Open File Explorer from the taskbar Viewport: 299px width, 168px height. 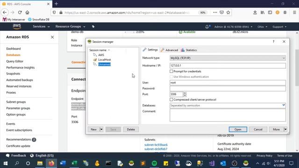point(40,163)
